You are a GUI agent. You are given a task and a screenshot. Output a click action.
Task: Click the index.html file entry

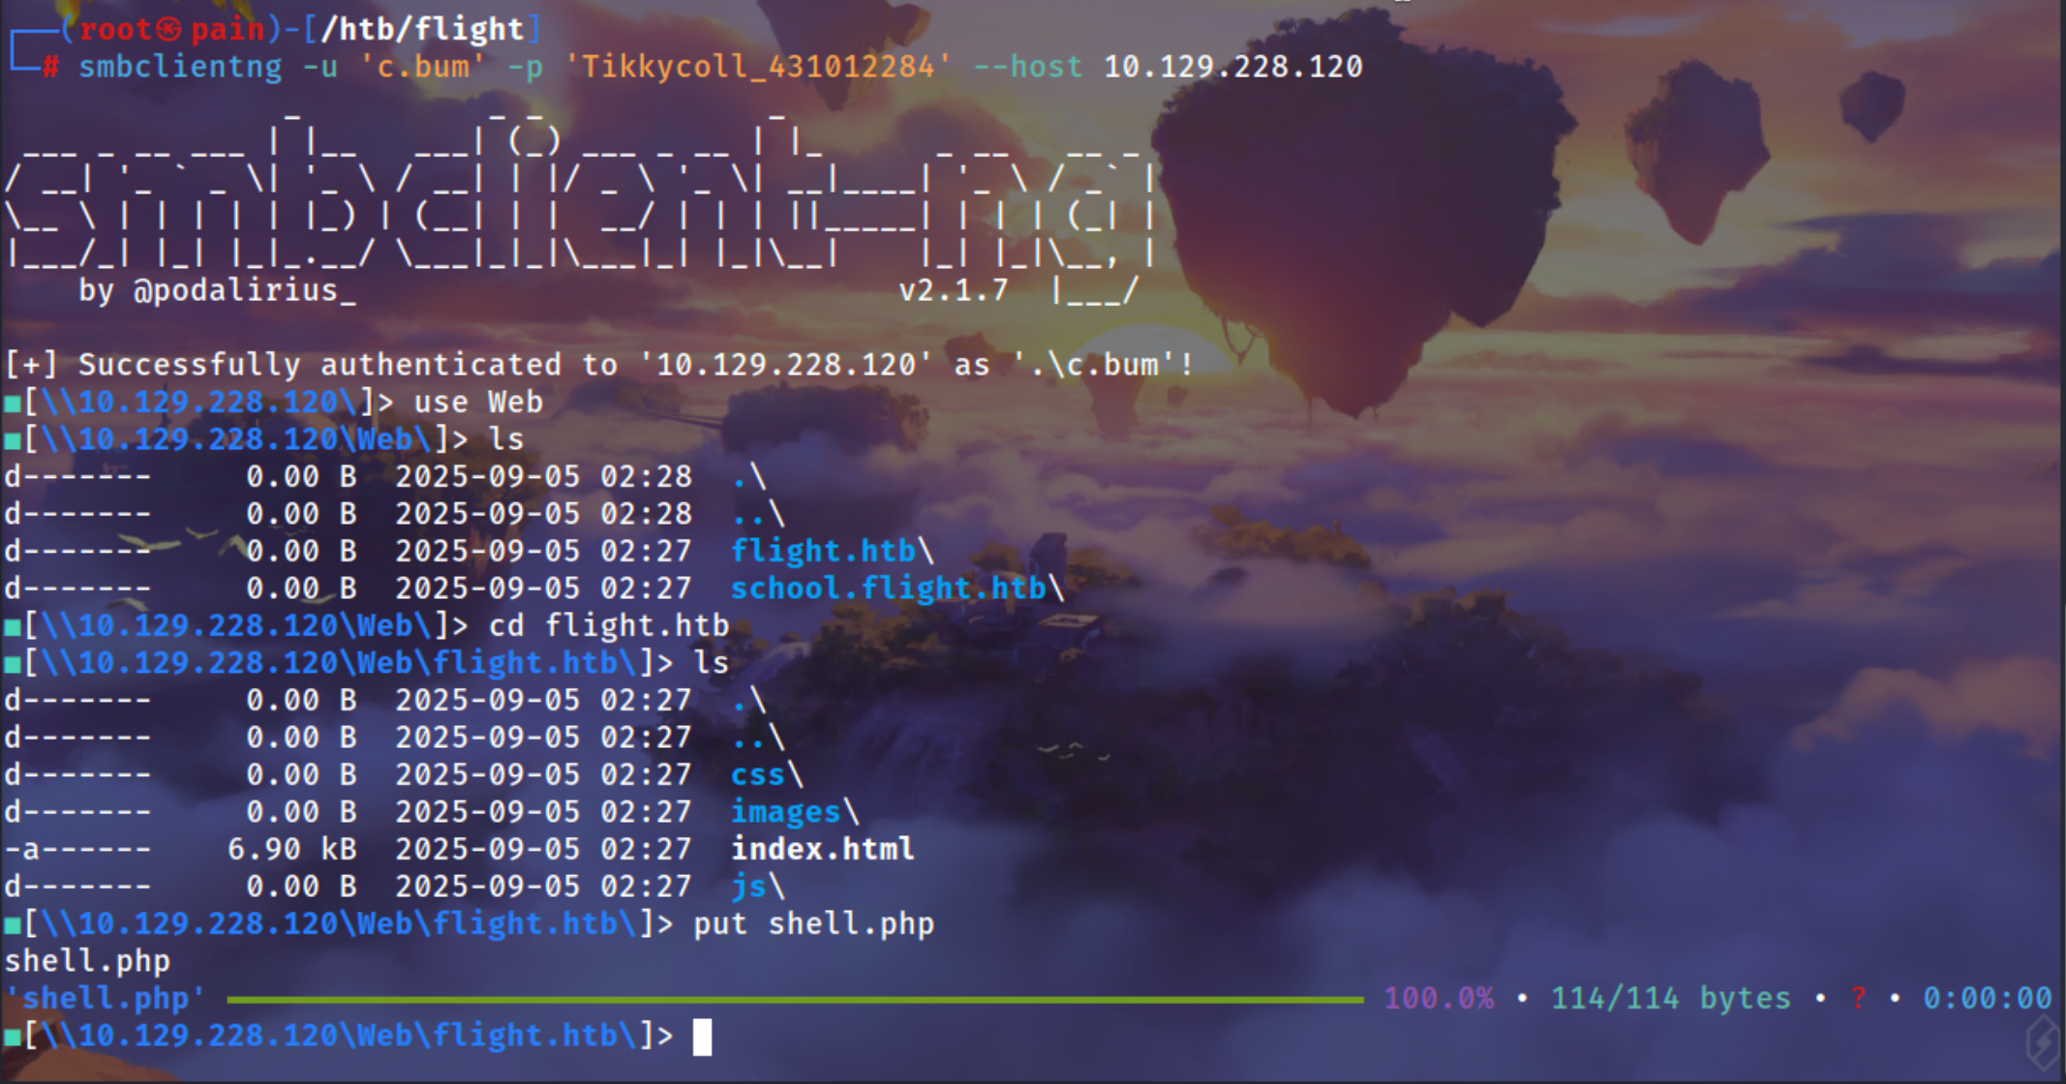click(822, 849)
